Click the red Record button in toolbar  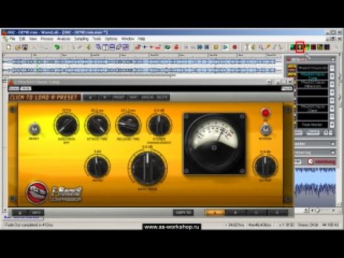tap(235, 47)
